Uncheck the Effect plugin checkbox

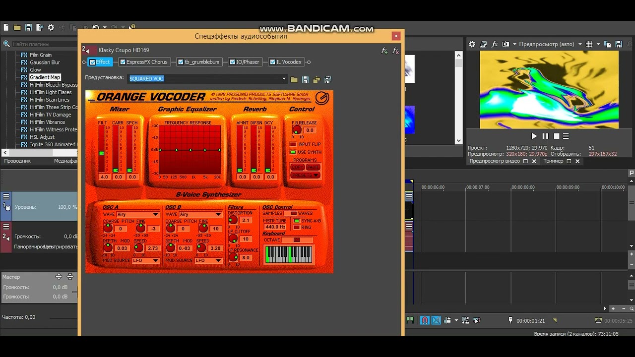[x=92, y=62]
